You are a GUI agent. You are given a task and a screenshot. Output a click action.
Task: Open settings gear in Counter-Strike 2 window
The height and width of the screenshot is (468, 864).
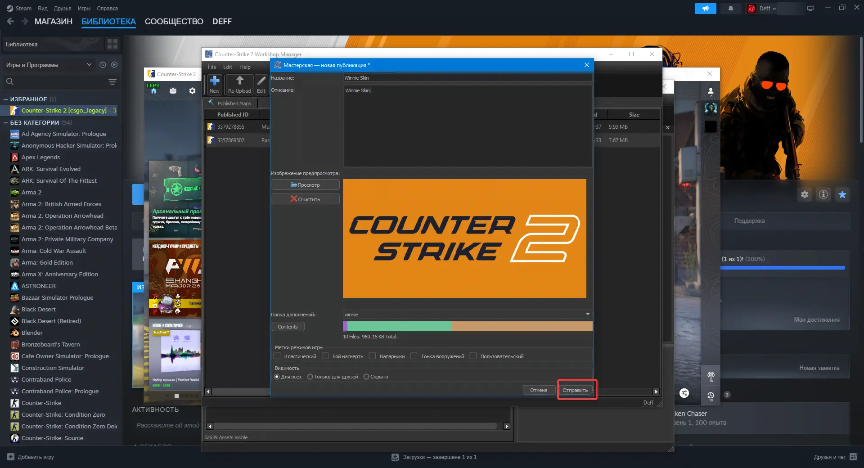pyautogui.click(x=192, y=91)
